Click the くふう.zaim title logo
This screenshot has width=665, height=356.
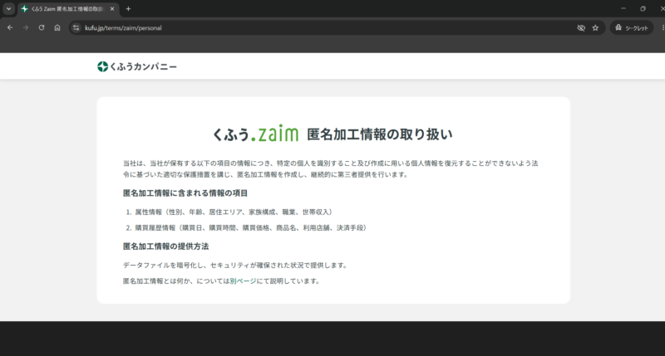click(256, 134)
